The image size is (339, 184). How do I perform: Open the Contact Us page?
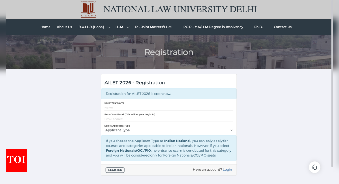[x=282, y=27]
